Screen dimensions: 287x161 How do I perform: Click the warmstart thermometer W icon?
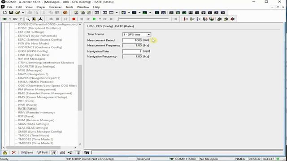click(192, 19)
